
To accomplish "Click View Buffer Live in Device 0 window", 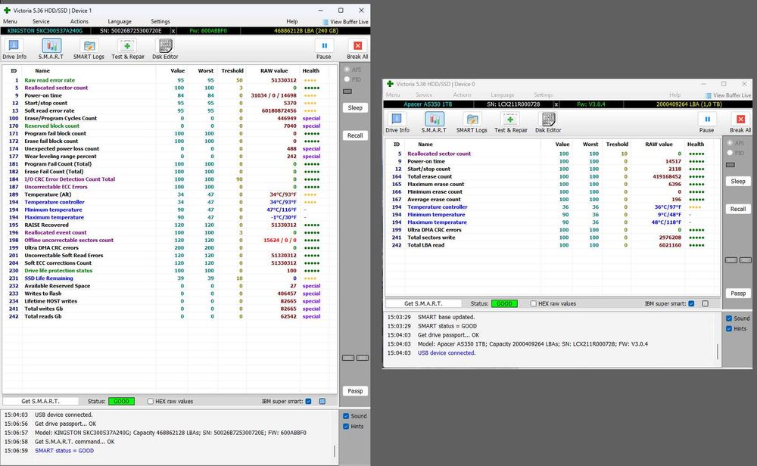I will pos(728,95).
